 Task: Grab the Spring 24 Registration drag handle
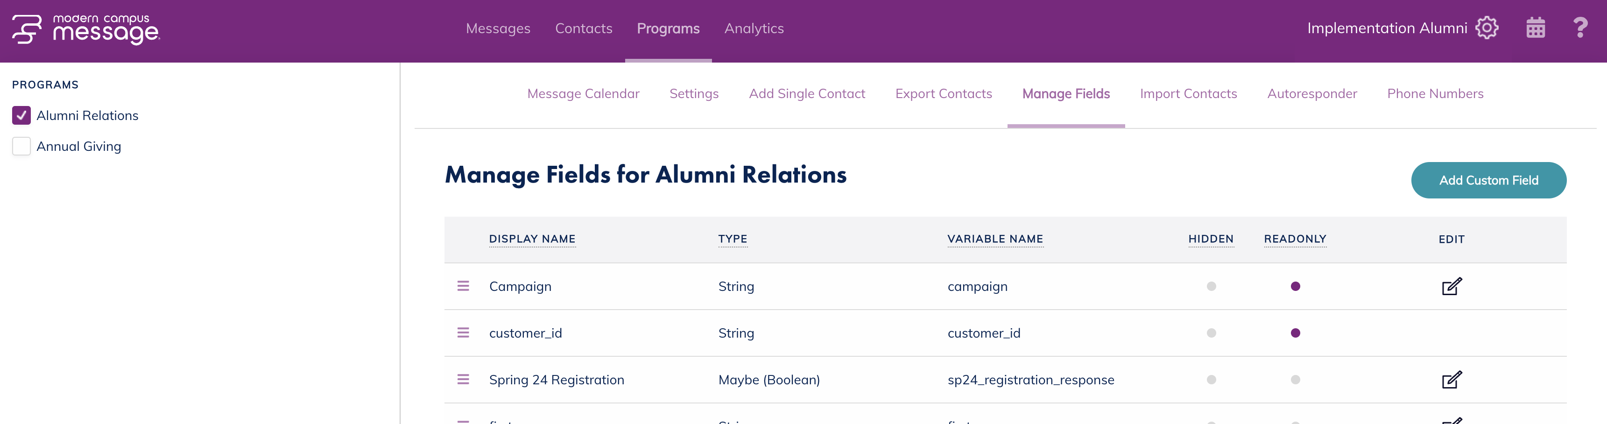coord(463,380)
